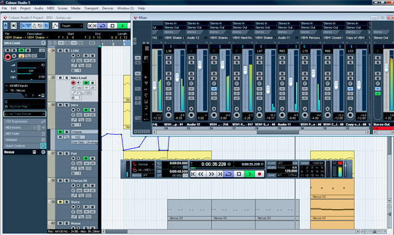394x235 pixels.
Task: Go to project end on the transport panel
Action: (220, 173)
